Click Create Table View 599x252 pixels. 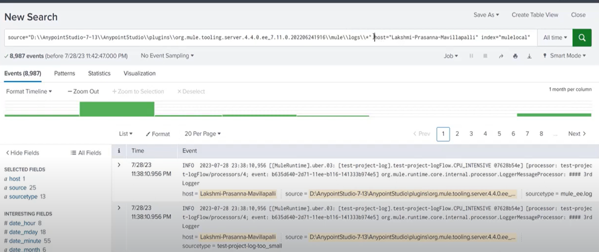coord(535,15)
